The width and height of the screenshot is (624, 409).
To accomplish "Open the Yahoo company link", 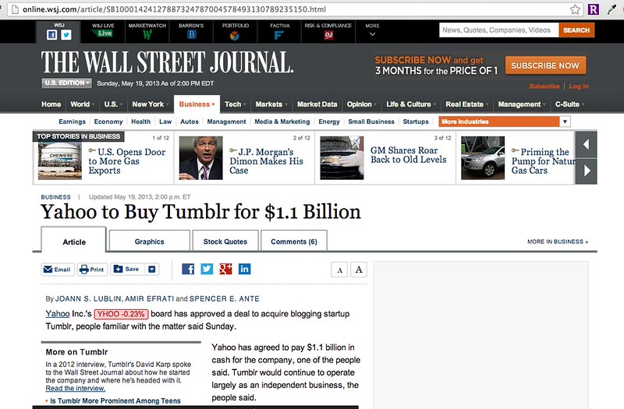I will [x=58, y=314].
